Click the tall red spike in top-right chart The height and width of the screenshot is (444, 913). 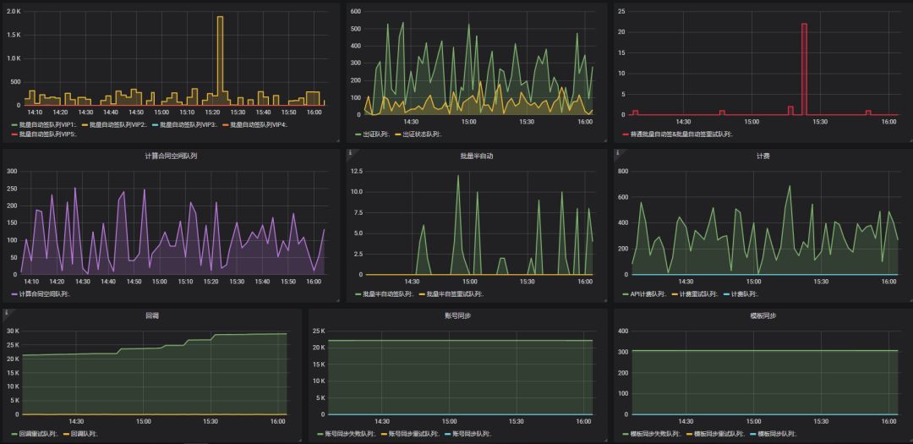804,68
